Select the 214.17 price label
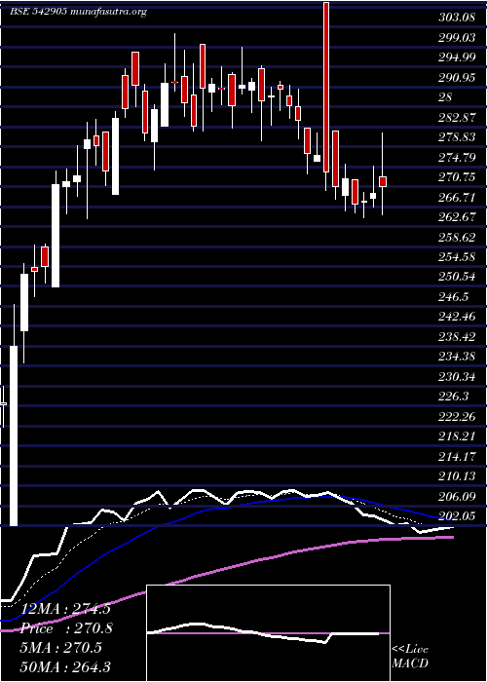This screenshot has height=682, width=487. pyautogui.click(x=457, y=457)
